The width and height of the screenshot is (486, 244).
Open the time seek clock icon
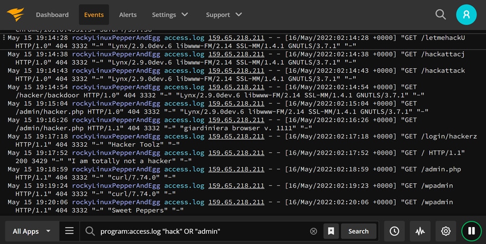coord(394,231)
